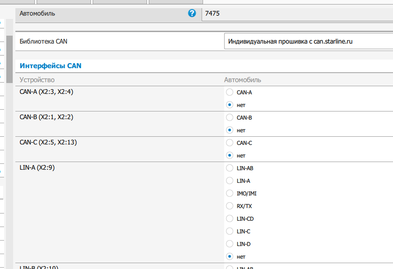Choose the LIN-A radio option for LIN-A (X2:9)
Screen dimensions: 393x269
coord(230,181)
